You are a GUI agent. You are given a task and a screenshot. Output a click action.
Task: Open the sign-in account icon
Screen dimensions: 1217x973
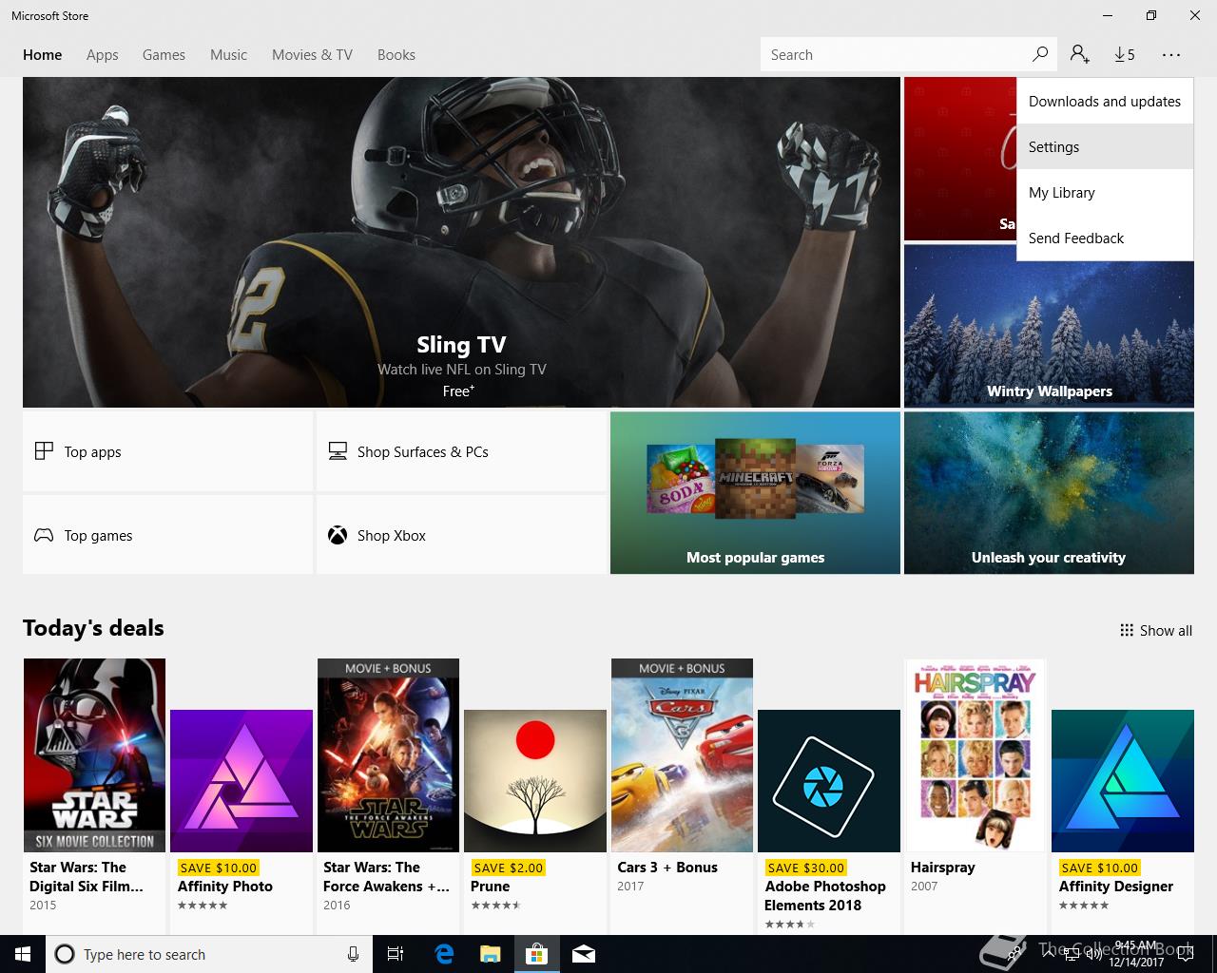click(1079, 54)
